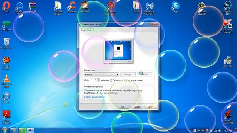Select the SUPERAntiSpyware Free Edition icon
This screenshot has width=237, height=133.
pos(110,8)
